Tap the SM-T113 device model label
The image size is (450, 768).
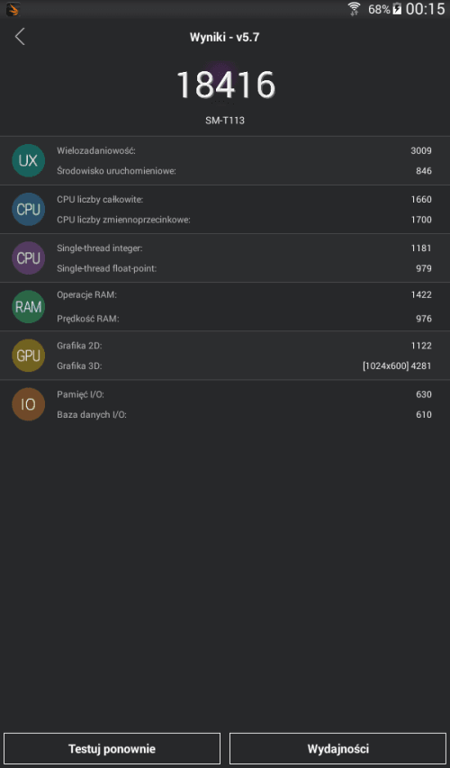[x=225, y=120]
